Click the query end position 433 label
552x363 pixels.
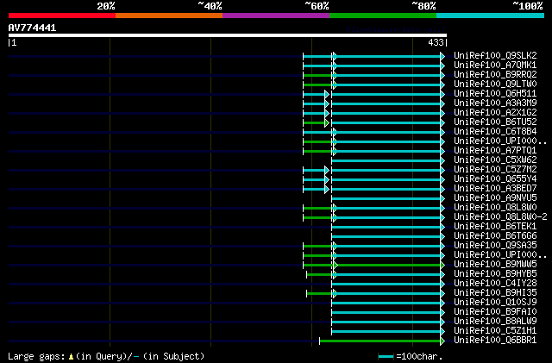[x=436, y=42]
